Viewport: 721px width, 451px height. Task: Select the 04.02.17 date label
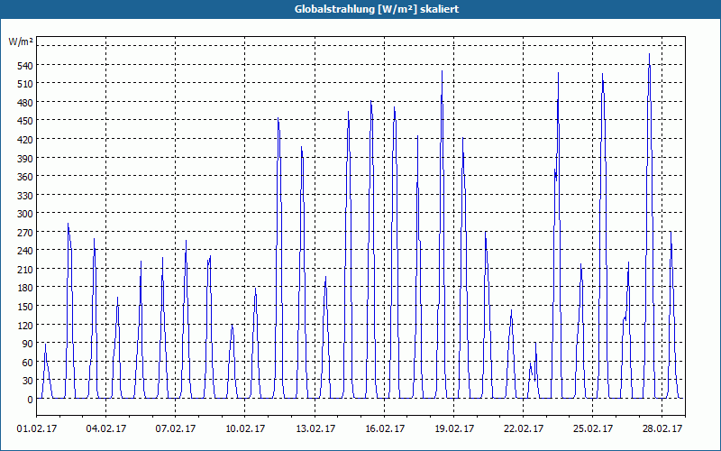[106, 428]
